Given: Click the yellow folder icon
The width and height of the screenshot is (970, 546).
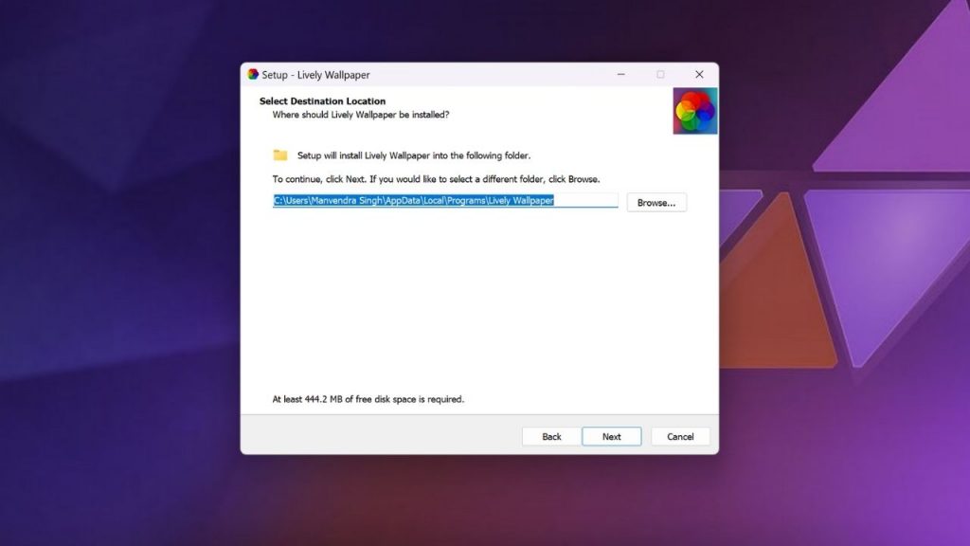Looking at the screenshot, I should click(x=280, y=155).
